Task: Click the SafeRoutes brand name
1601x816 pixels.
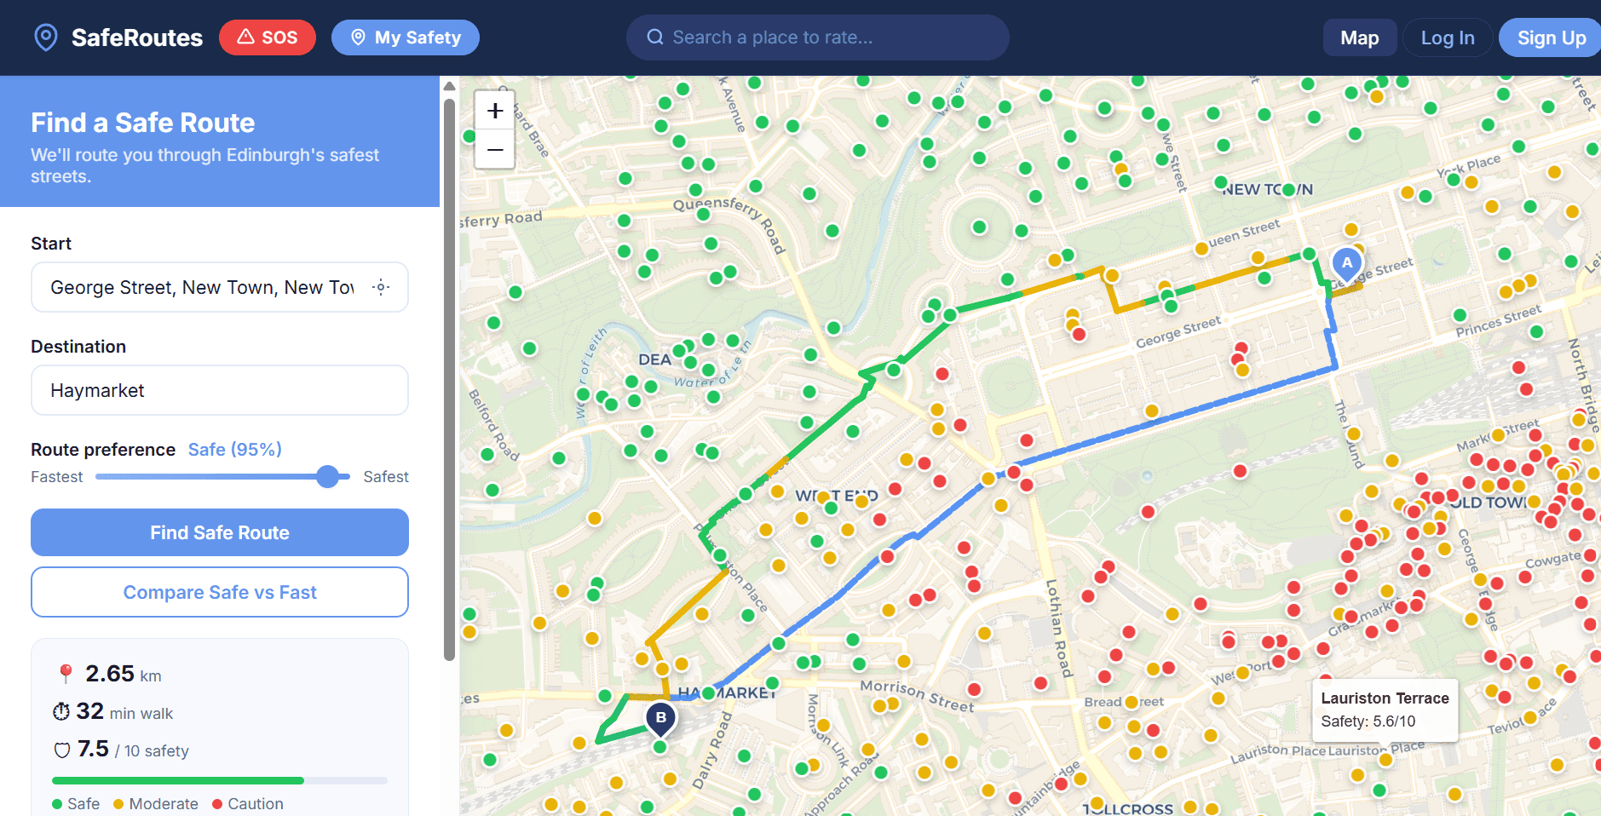Action: coord(137,37)
